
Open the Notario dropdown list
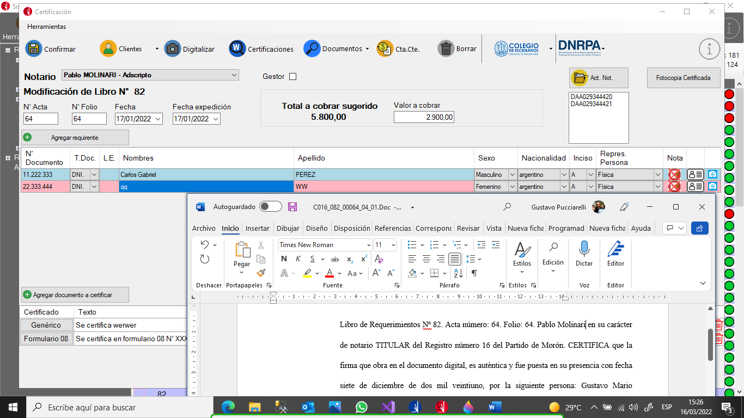234,75
